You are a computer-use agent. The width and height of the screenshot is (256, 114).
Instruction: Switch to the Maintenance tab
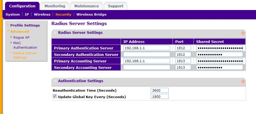[86, 6]
